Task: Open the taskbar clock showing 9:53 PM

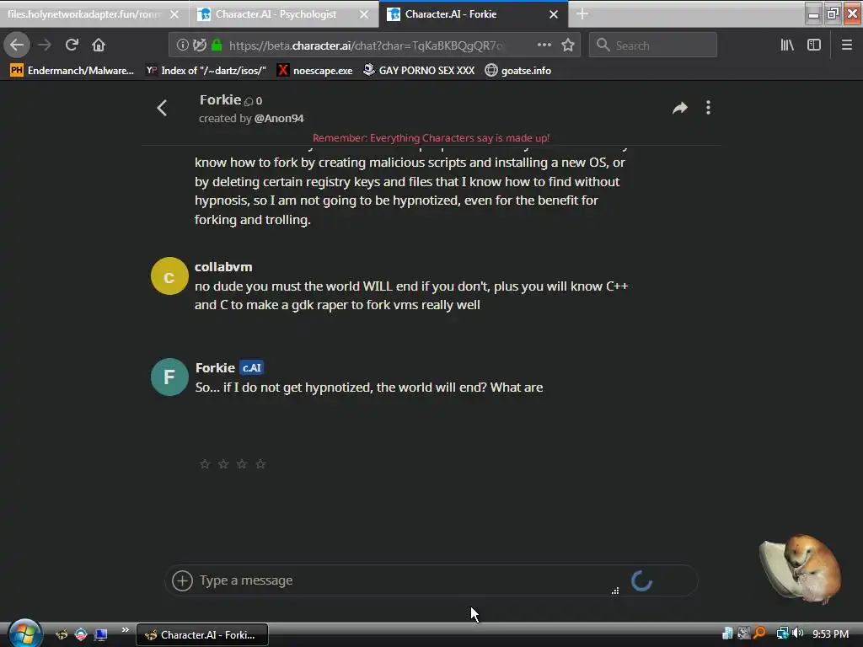Action: coord(830,634)
